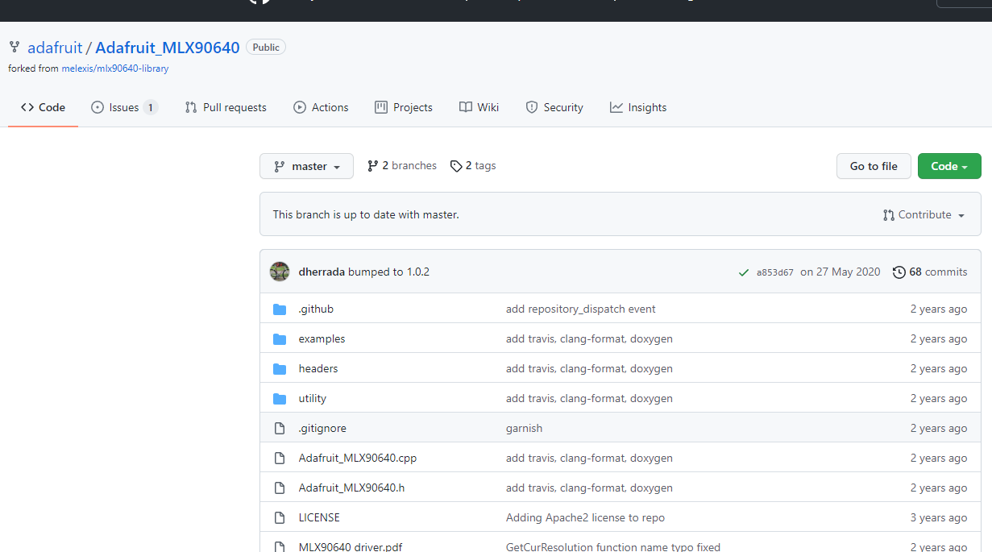
Task: Click the file icon of .gitignore row
Action: click(280, 429)
